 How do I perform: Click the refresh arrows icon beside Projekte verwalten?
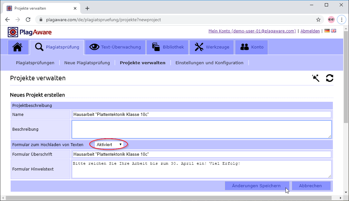(x=330, y=78)
